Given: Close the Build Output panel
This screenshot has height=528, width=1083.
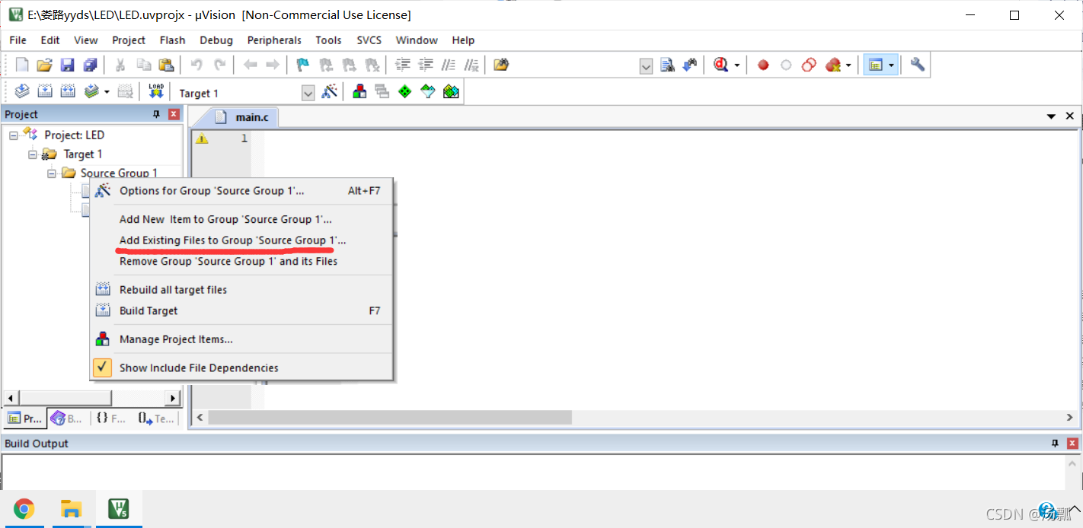Looking at the screenshot, I should click(x=1072, y=444).
